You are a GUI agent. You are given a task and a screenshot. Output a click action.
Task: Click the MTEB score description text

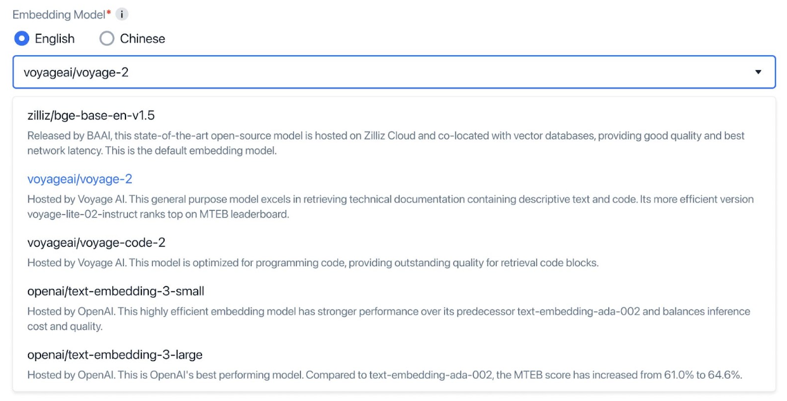[x=380, y=374]
